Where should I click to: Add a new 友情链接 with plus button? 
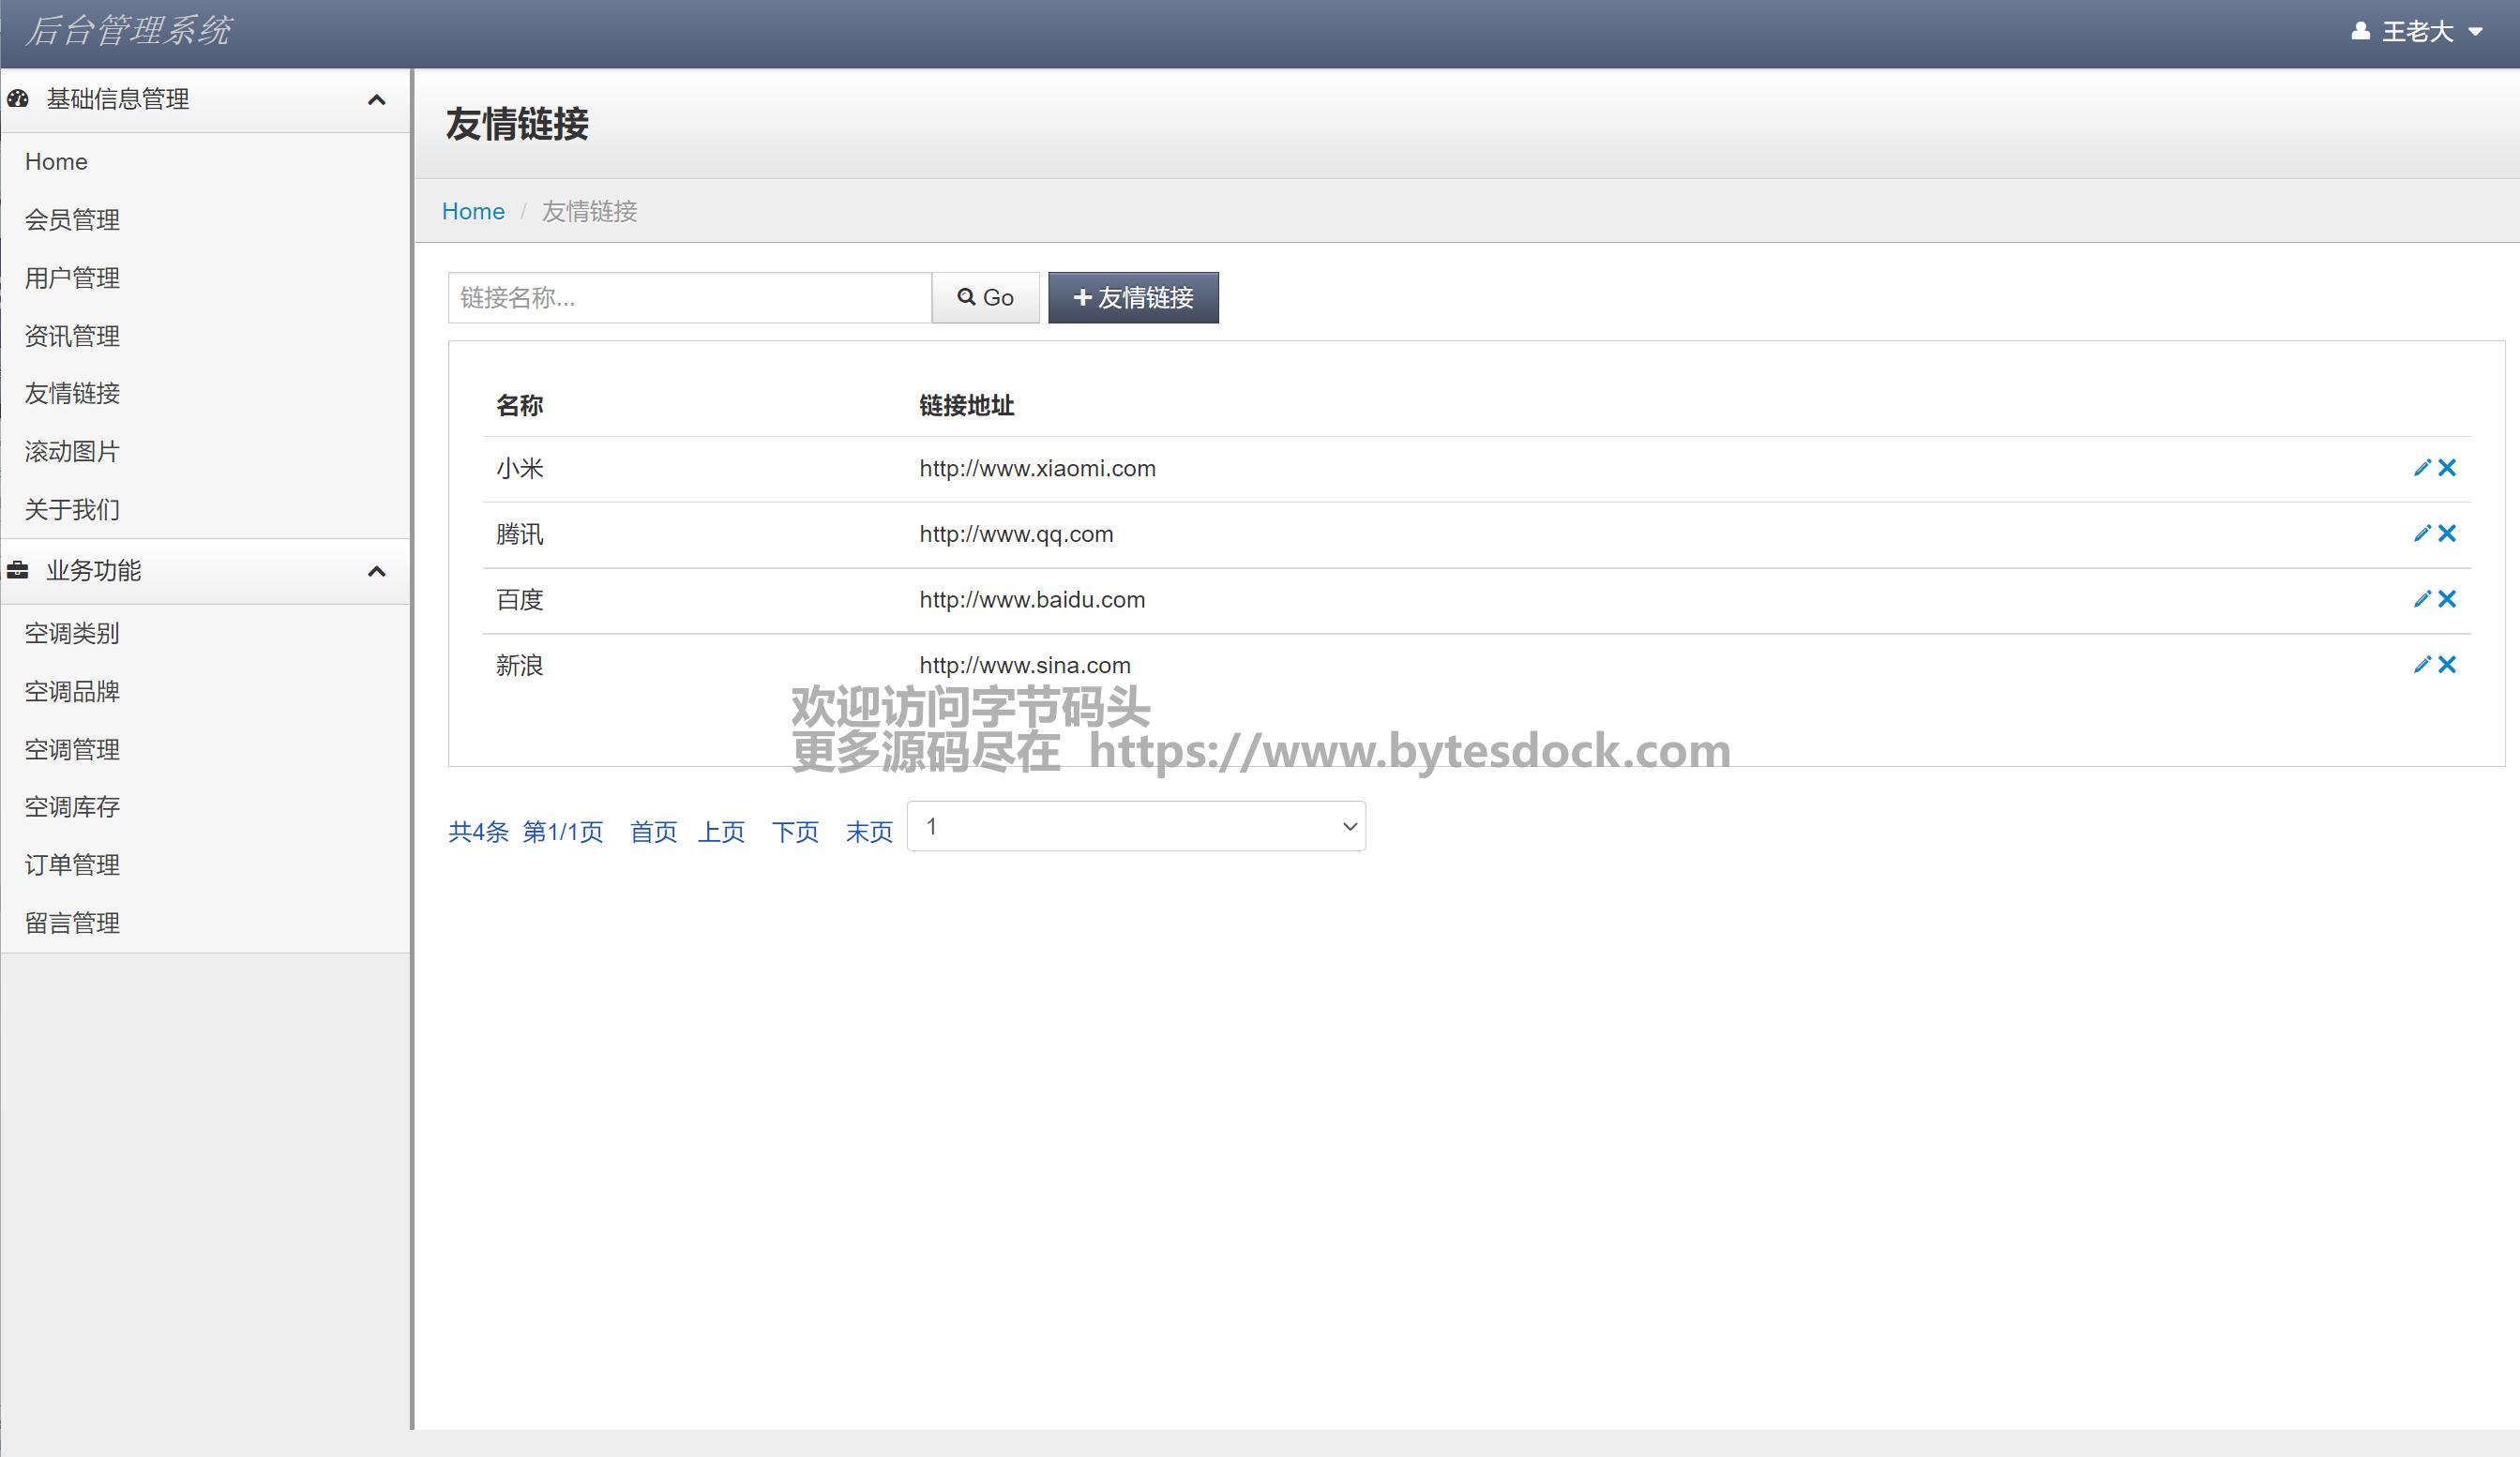pos(1133,298)
